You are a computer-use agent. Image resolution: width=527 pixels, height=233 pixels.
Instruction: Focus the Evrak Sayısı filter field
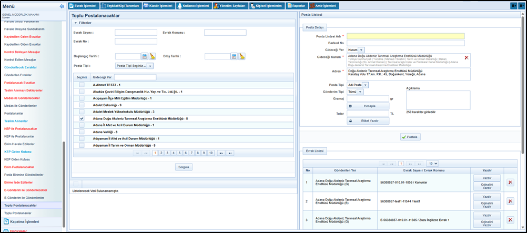click(136, 33)
